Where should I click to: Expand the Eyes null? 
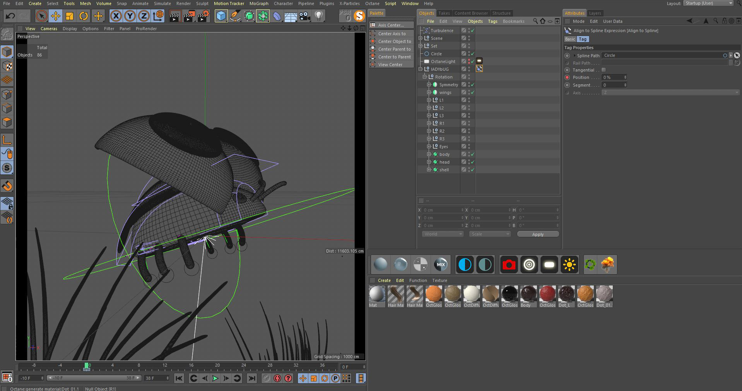point(429,147)
